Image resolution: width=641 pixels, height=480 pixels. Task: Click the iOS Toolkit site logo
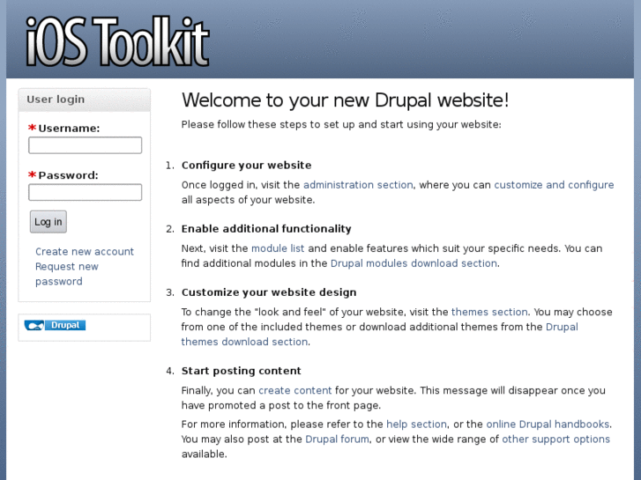tap(118, 41)
